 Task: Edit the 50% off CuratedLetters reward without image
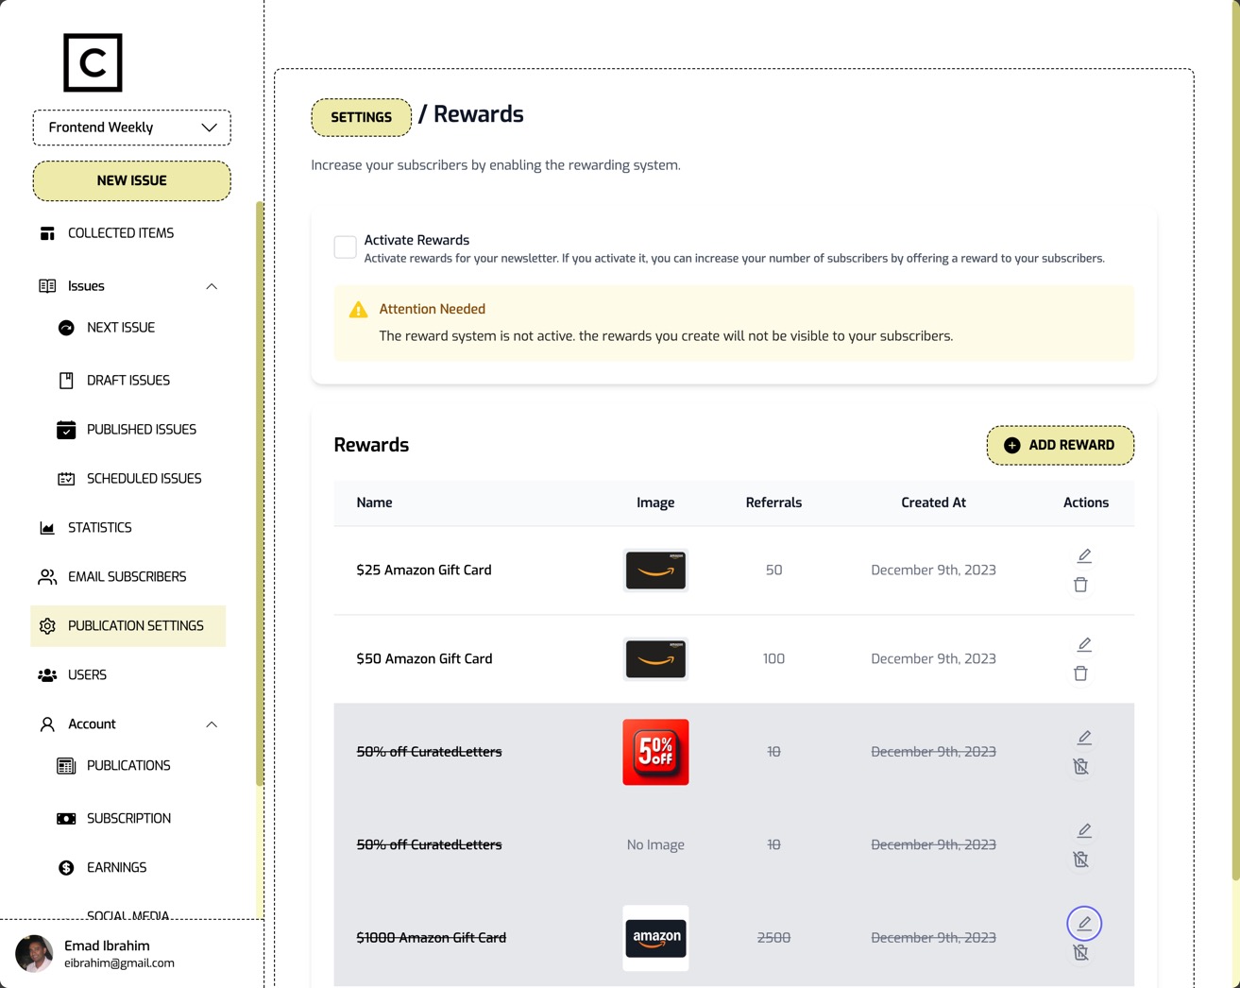1083,829
